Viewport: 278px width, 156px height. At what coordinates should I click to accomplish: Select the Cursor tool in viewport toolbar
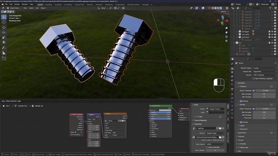point(4,22)
